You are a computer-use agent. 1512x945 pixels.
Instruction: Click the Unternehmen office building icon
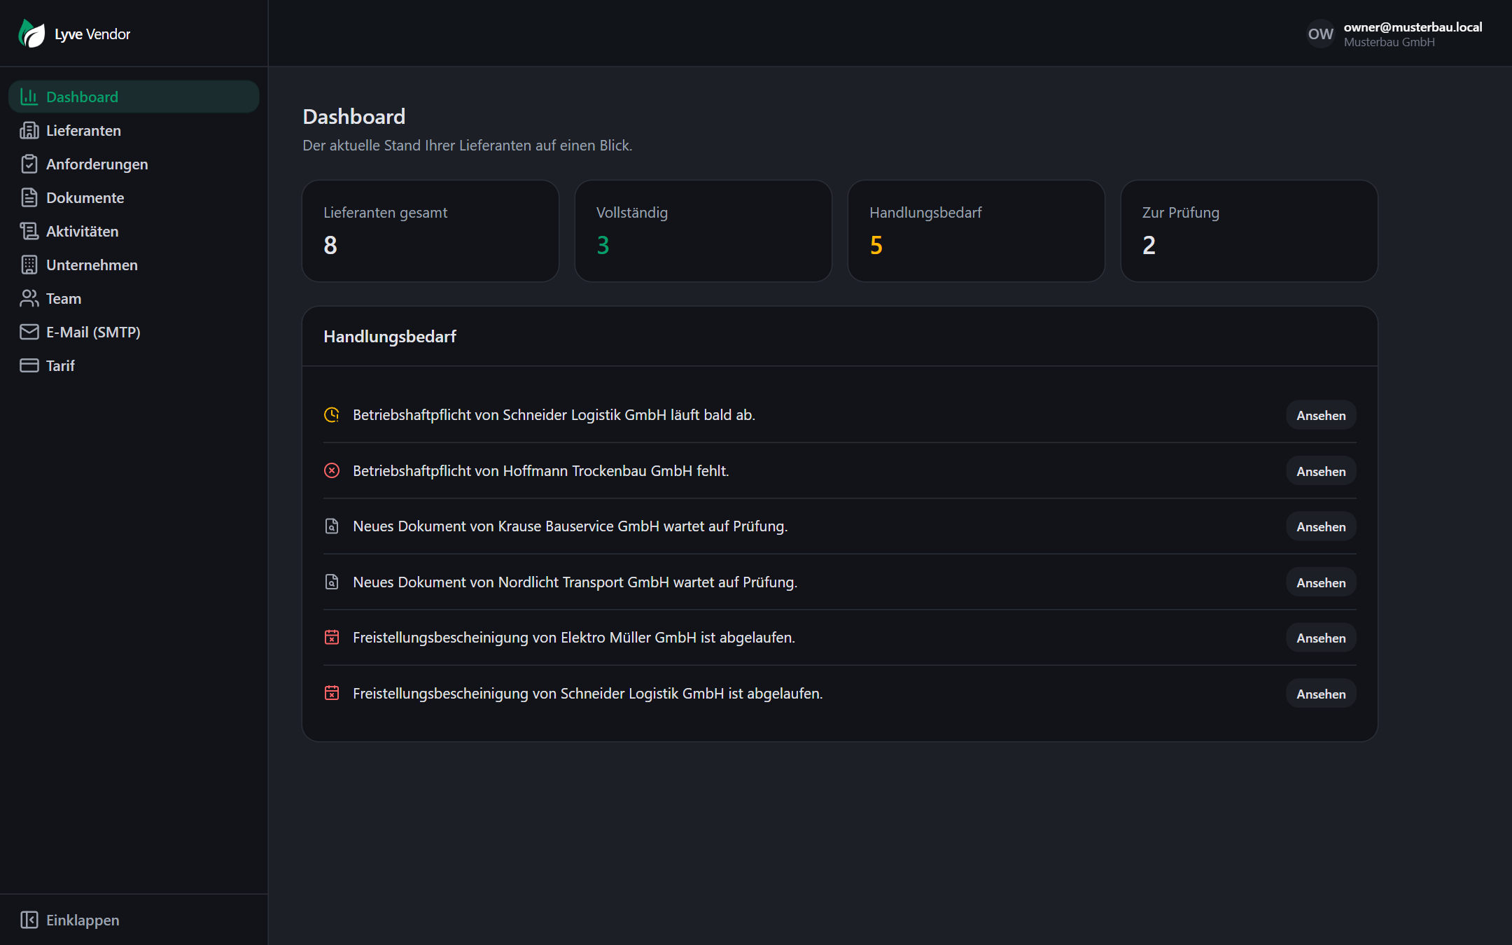pos(29,265)
